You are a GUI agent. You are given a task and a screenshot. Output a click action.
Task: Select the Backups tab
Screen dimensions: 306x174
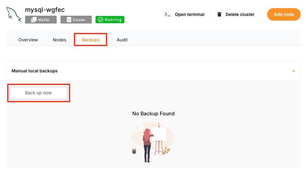[x=91, y=40]
